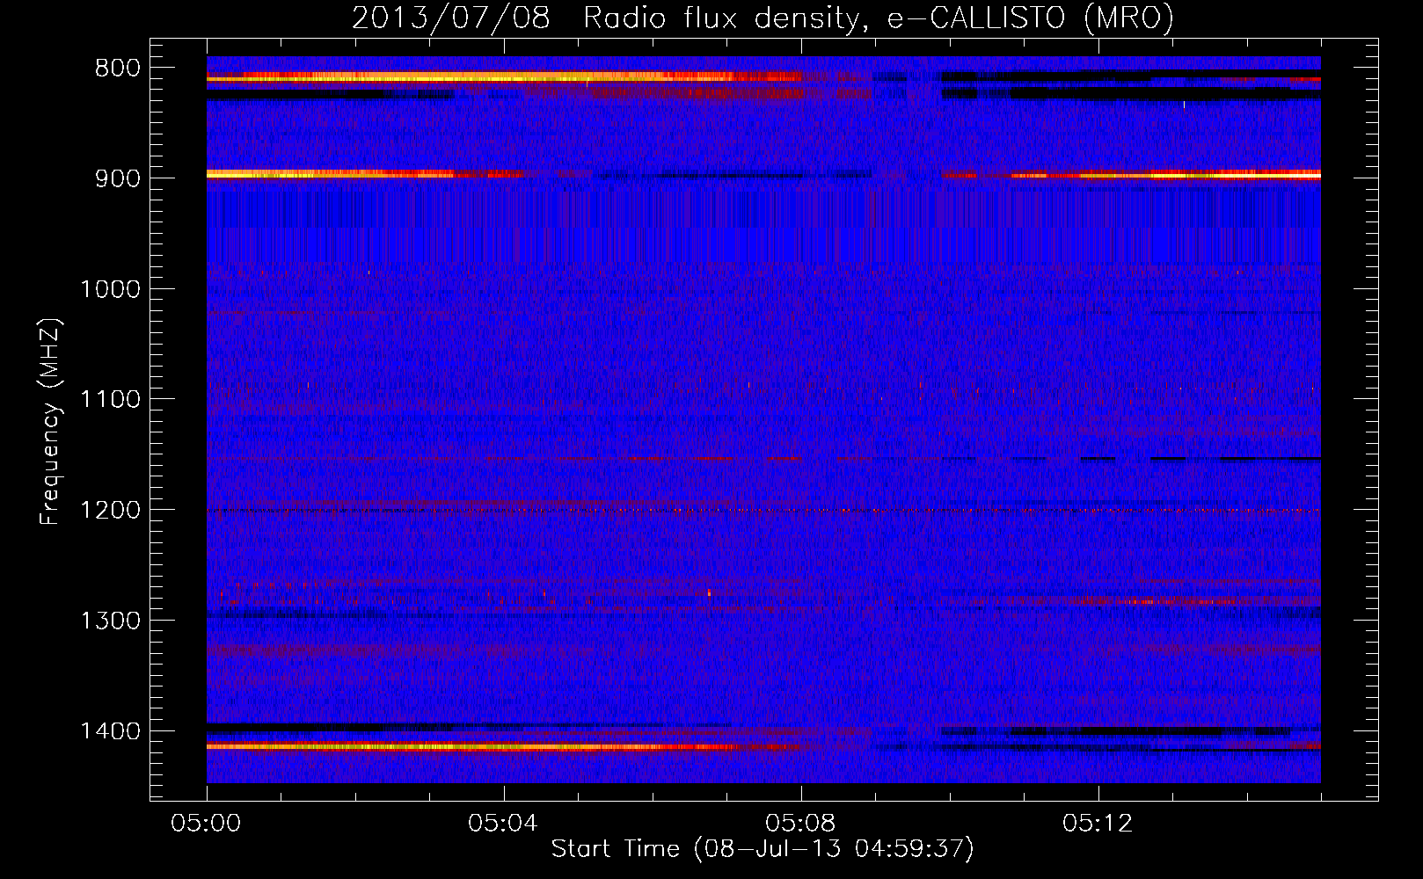Click the 1200 frequency tick label
Screen dimensions: 1423x879
[x=110, y=511]
